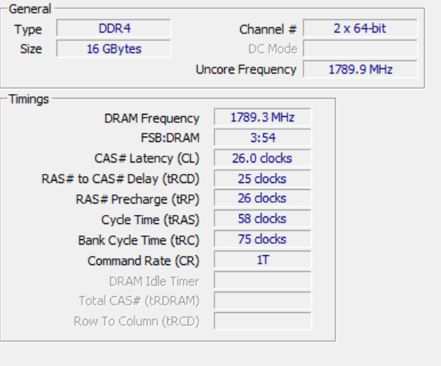Select the FSB:DRAM ratio field 3:54
Image resolution: width=441 pixels, height=366 pixels.
pos(262,137)
